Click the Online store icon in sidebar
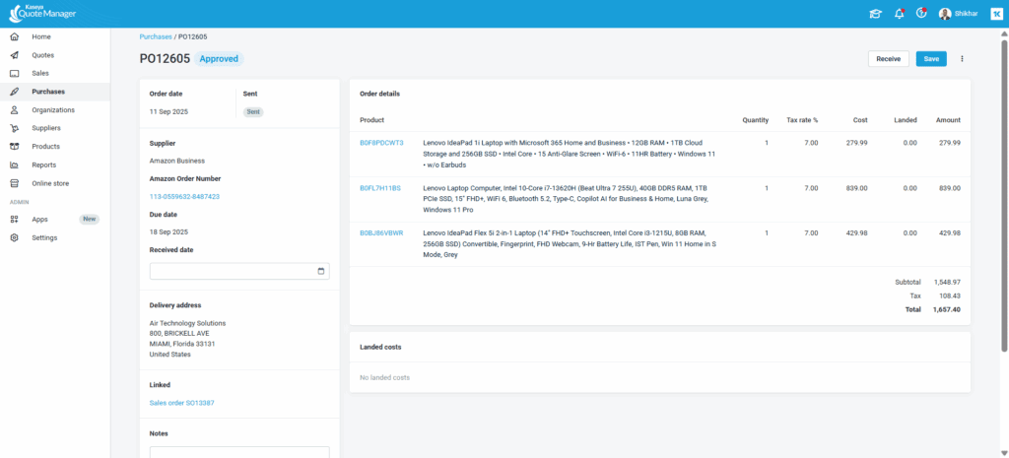Screen dimensions: 1009x458 (14, 183)
